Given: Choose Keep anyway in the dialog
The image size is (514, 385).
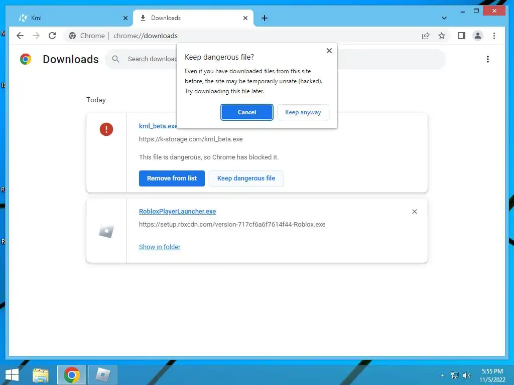Looking at the screenshot, I should click(x=303, y=112).
